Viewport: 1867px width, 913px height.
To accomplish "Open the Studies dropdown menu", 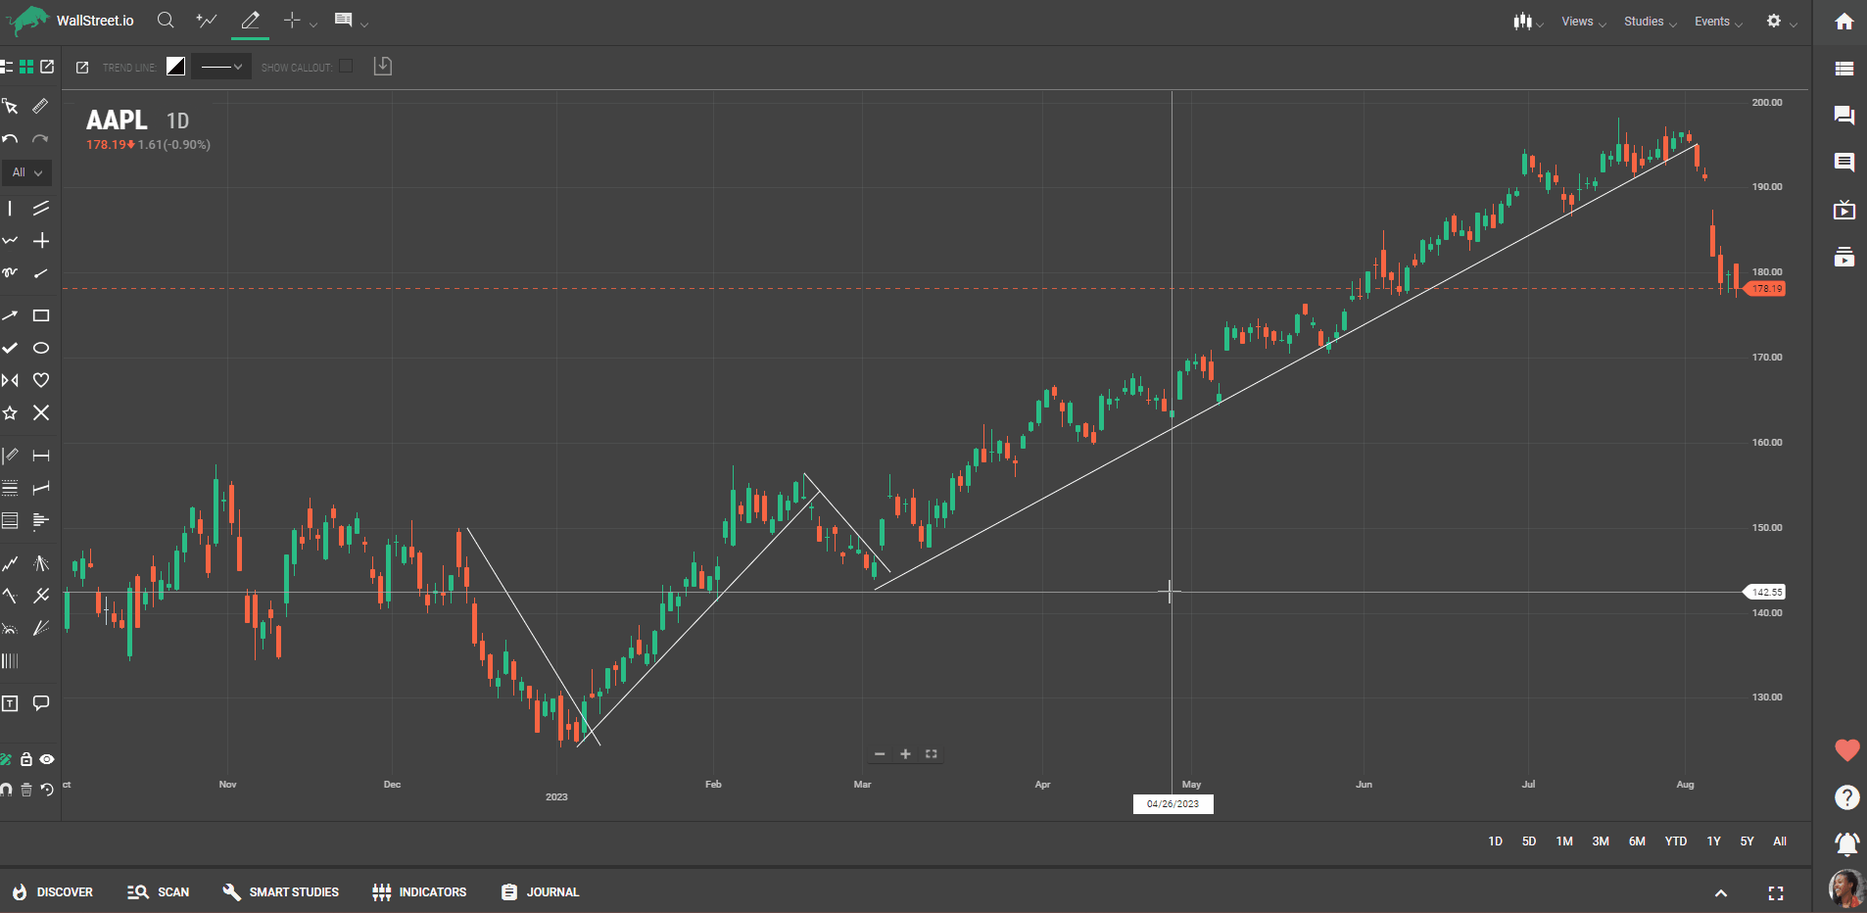I will pyautogui.click(x=1650, y=22).
